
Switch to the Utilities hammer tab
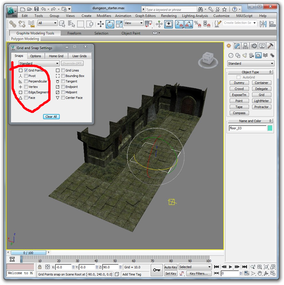pyautogui.click(x=270, y=46)
